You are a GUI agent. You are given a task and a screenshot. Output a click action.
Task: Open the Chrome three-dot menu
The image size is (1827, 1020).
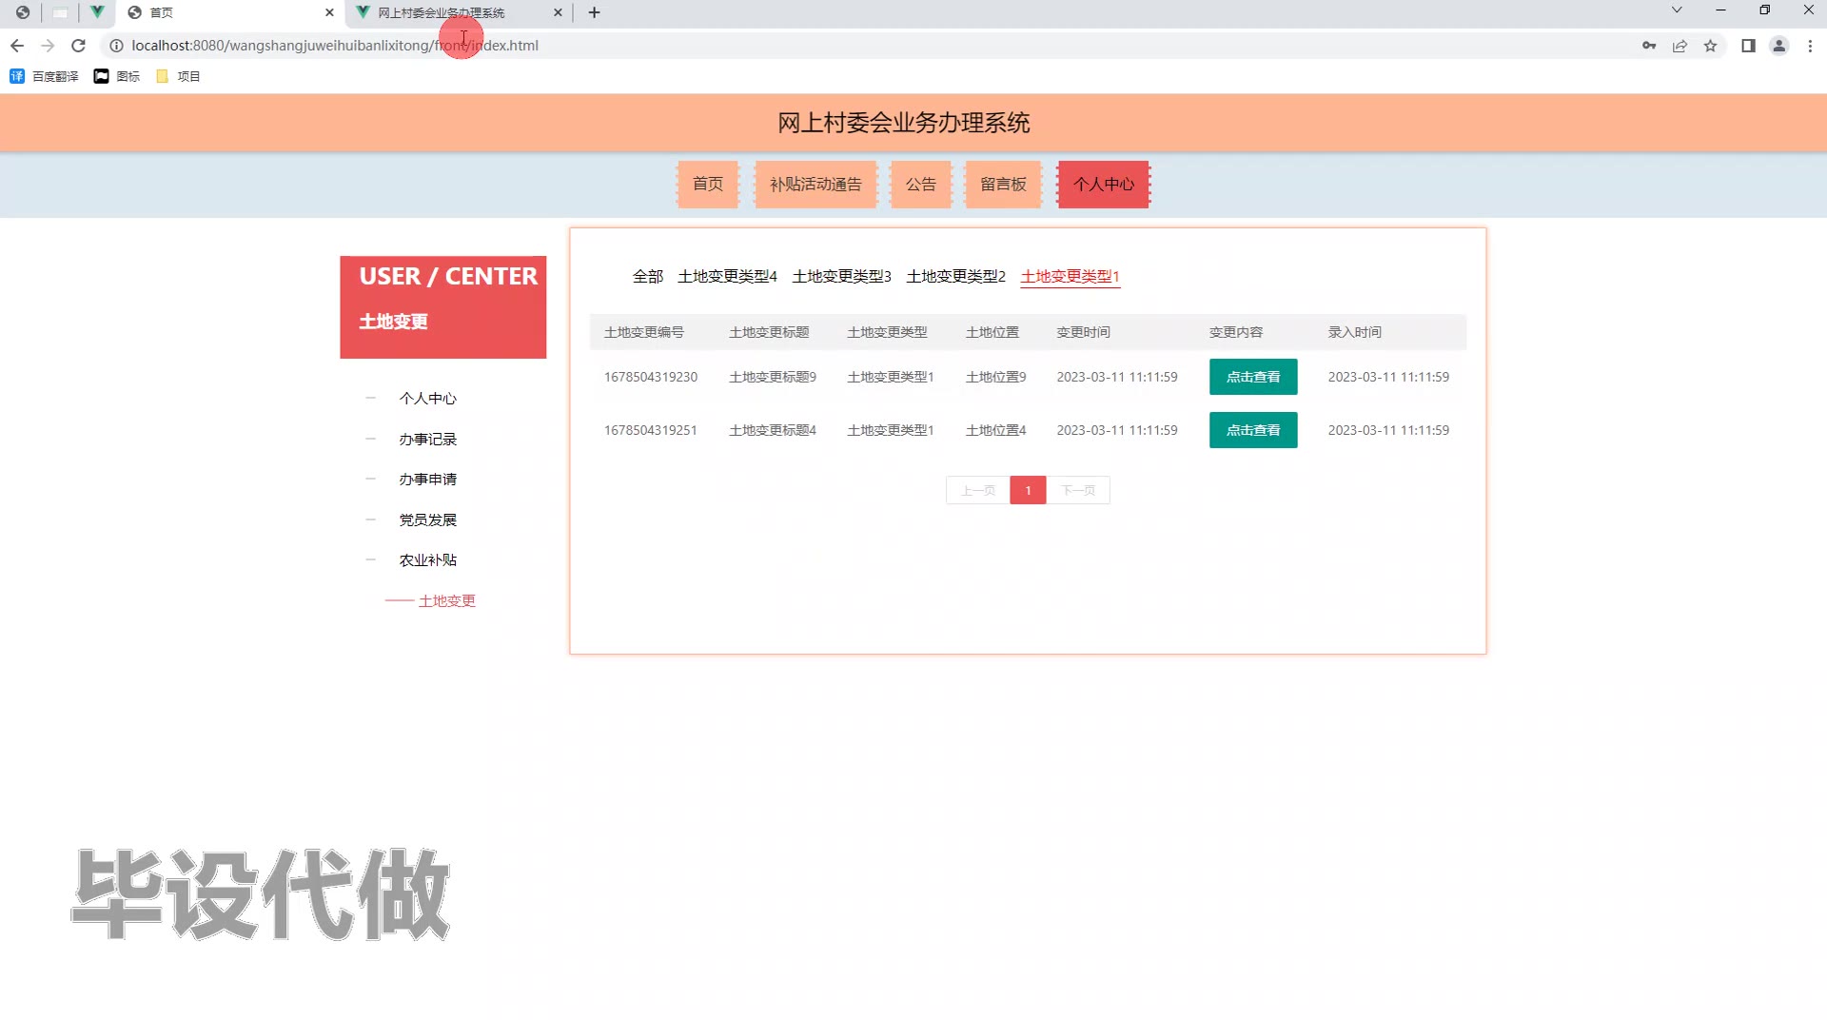(x=1810, y=46)
